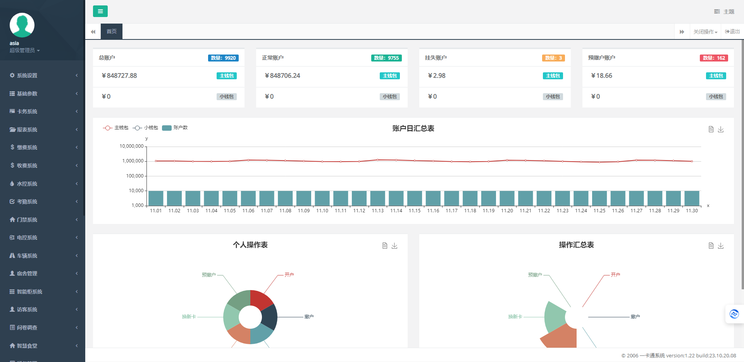Click the tabs scroll-left double arrow

93,32
